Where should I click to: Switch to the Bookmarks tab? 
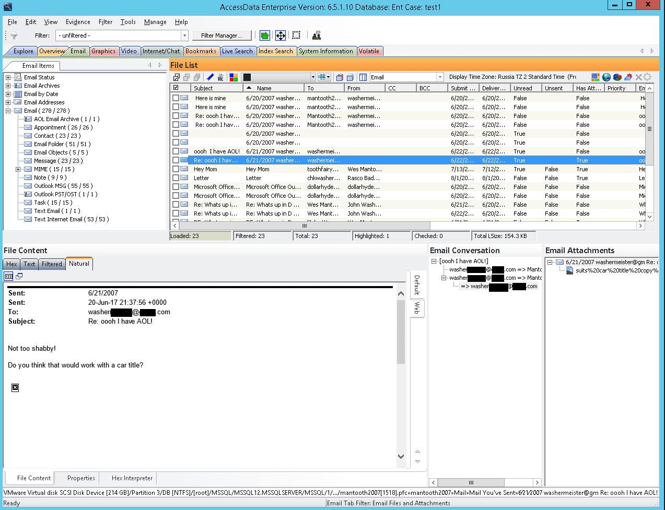tap(201, 51)
